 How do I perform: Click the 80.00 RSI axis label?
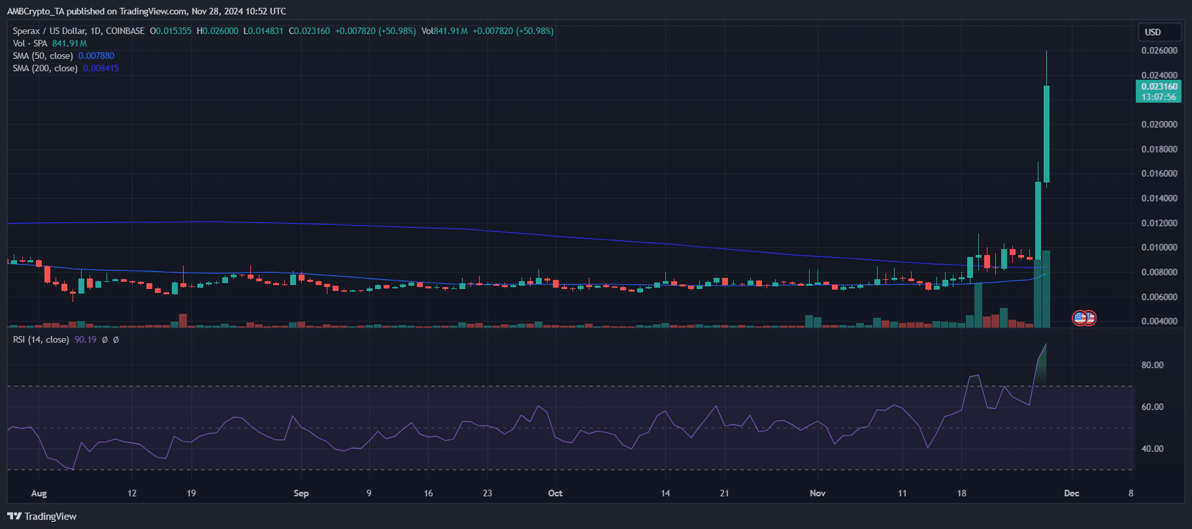(1152, 365)
